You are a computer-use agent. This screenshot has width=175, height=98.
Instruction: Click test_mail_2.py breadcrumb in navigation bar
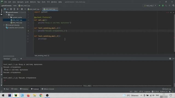[24, 5]
